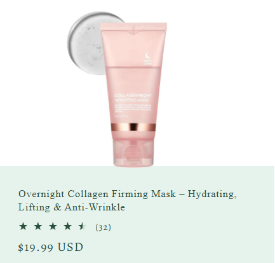
Task: Click the small description text on tube
Action: coord(133,108)
